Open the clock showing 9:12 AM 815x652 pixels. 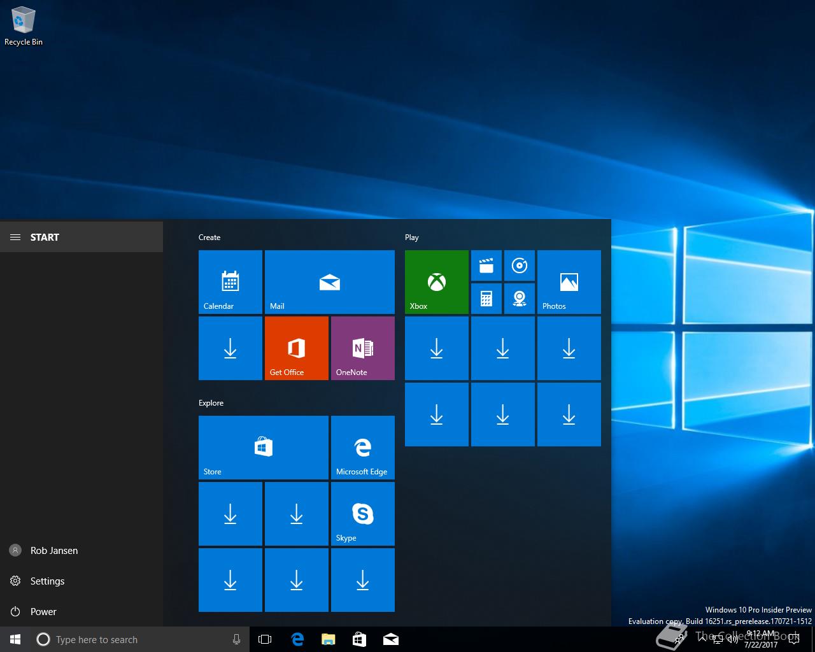(x=761, y=639)
